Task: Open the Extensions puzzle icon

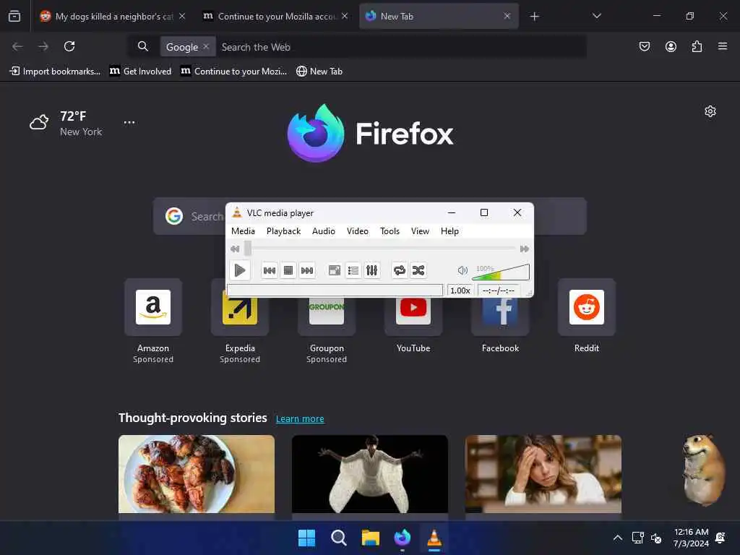Action: pyautogui.click(x=697, y=46)
